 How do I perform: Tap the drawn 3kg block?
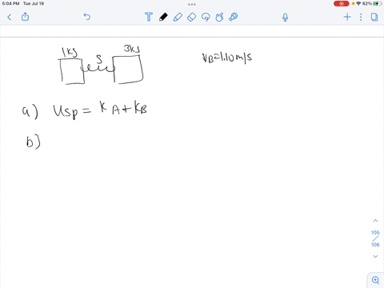tap(128, 70)
